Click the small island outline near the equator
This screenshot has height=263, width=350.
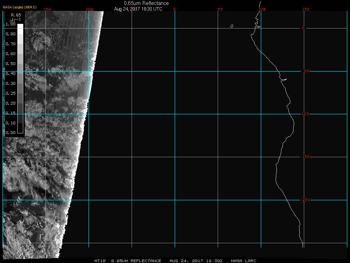pos(232,26)
